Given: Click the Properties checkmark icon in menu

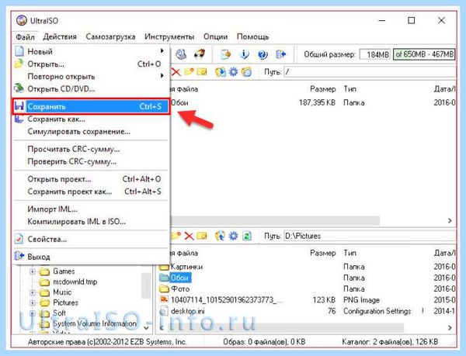Looking at the screenshot, I should point(19,239).
